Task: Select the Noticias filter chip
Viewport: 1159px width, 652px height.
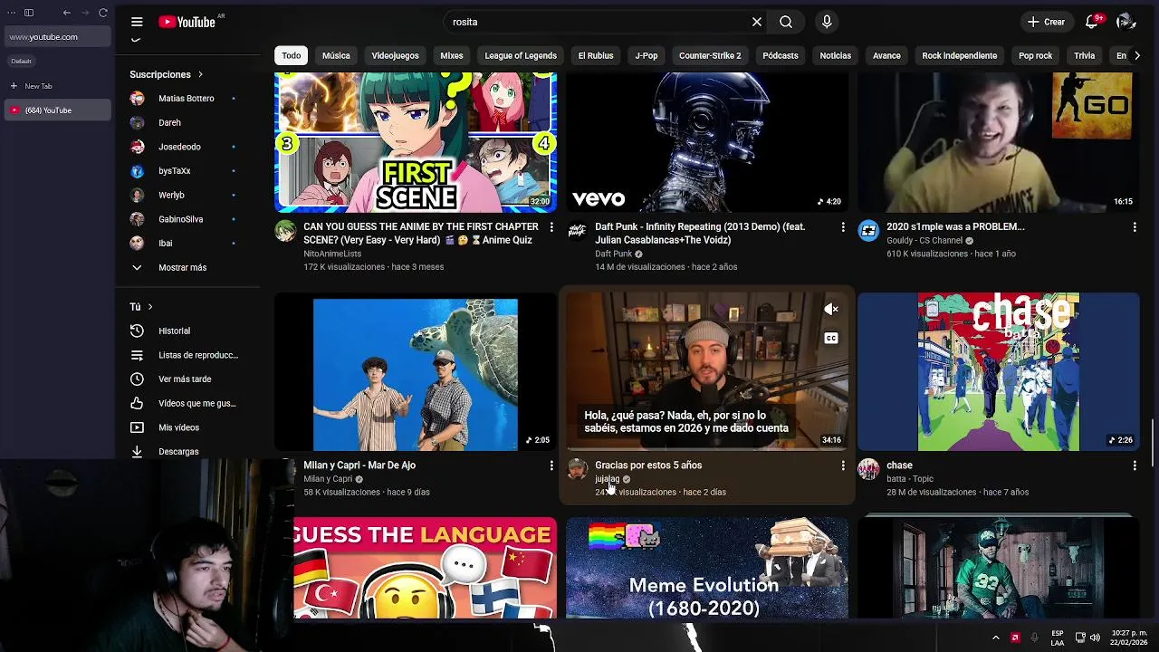Action: click(835, 55)
